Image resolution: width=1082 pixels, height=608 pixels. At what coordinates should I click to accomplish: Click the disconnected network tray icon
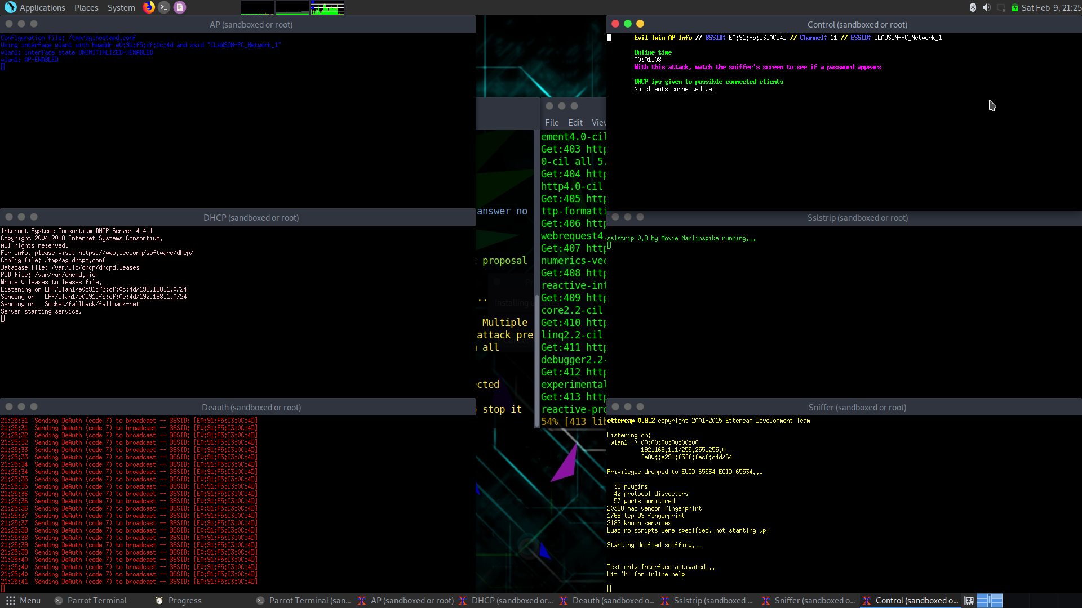1001,7
